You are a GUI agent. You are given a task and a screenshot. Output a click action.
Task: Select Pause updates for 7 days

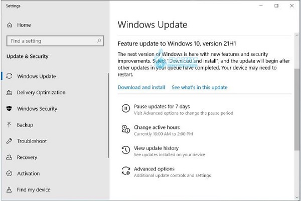(162, 106)
